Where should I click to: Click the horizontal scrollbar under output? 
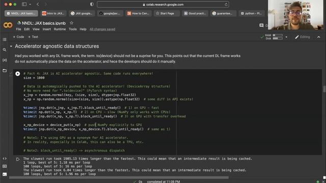click(x=119, y=177)
